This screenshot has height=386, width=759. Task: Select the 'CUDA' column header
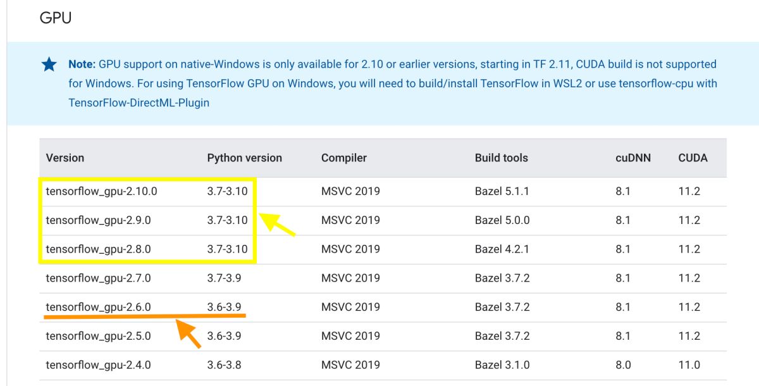(x=693, y=158)
